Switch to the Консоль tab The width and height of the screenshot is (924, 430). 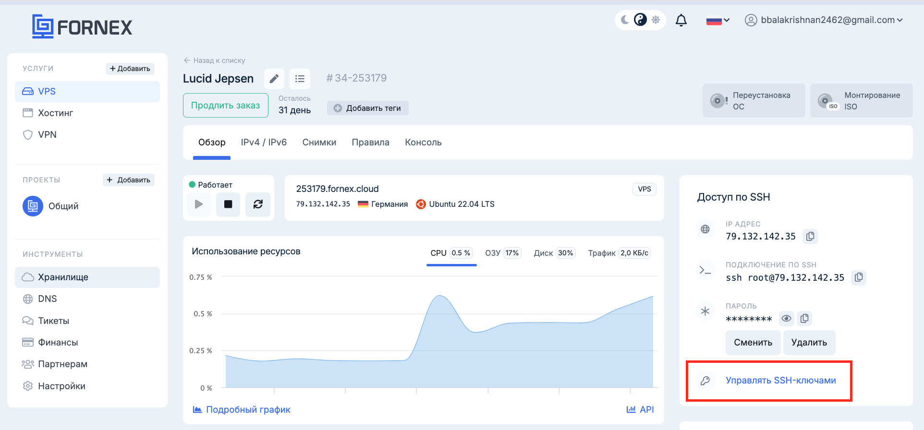tap(423, 143)
